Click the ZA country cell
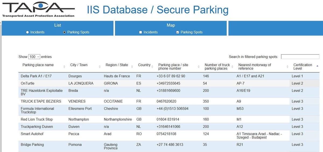The image size is (323, 152). [139, 145]
